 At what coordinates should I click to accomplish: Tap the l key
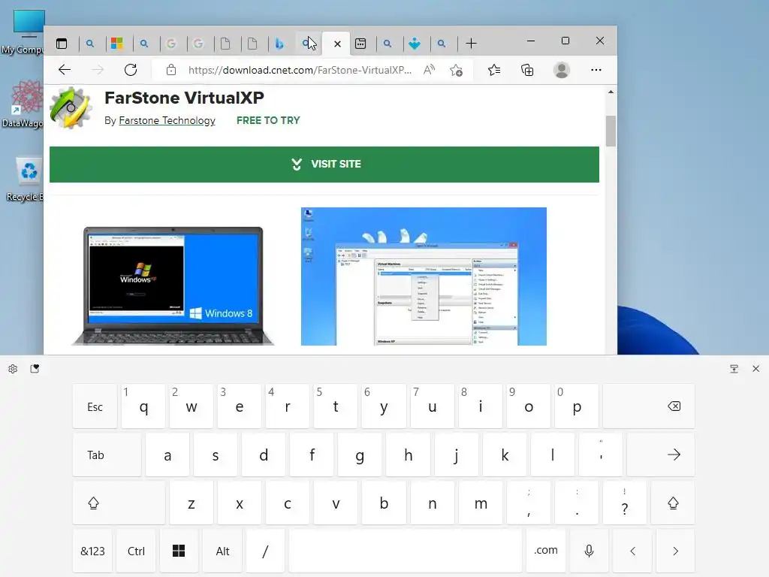pyautogui.click(x=553, y=455)
